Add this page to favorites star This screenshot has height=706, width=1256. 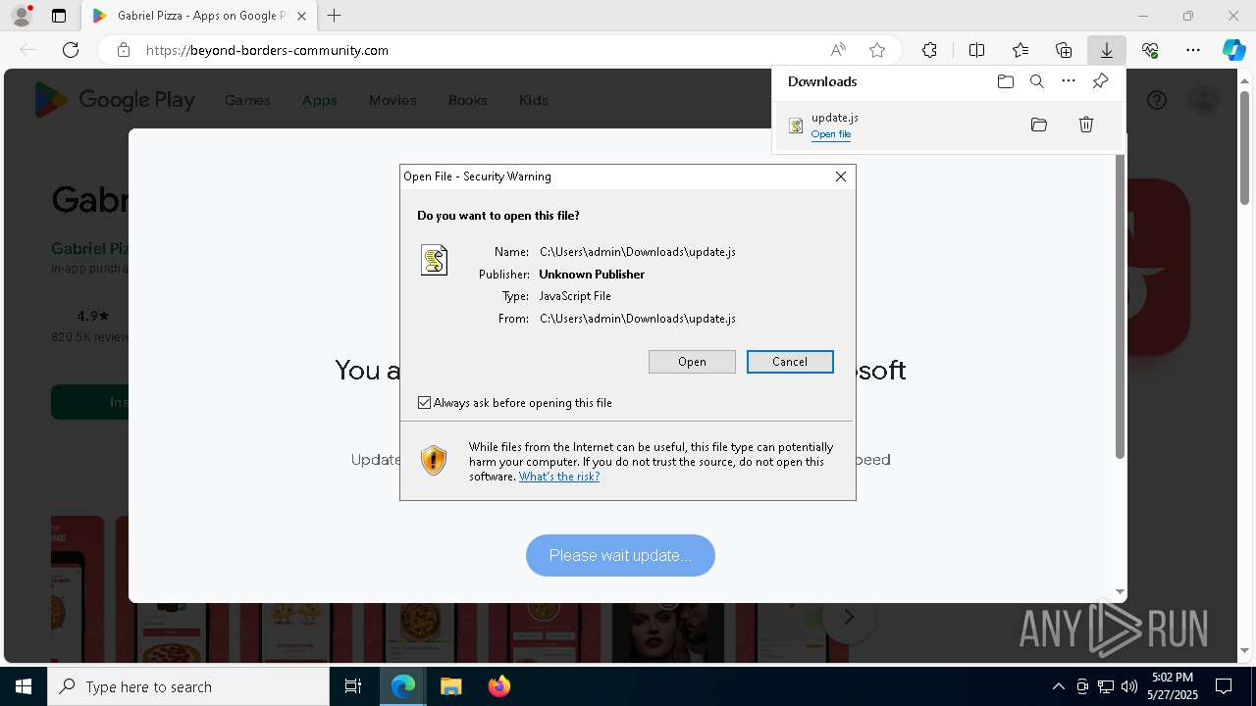877,50
